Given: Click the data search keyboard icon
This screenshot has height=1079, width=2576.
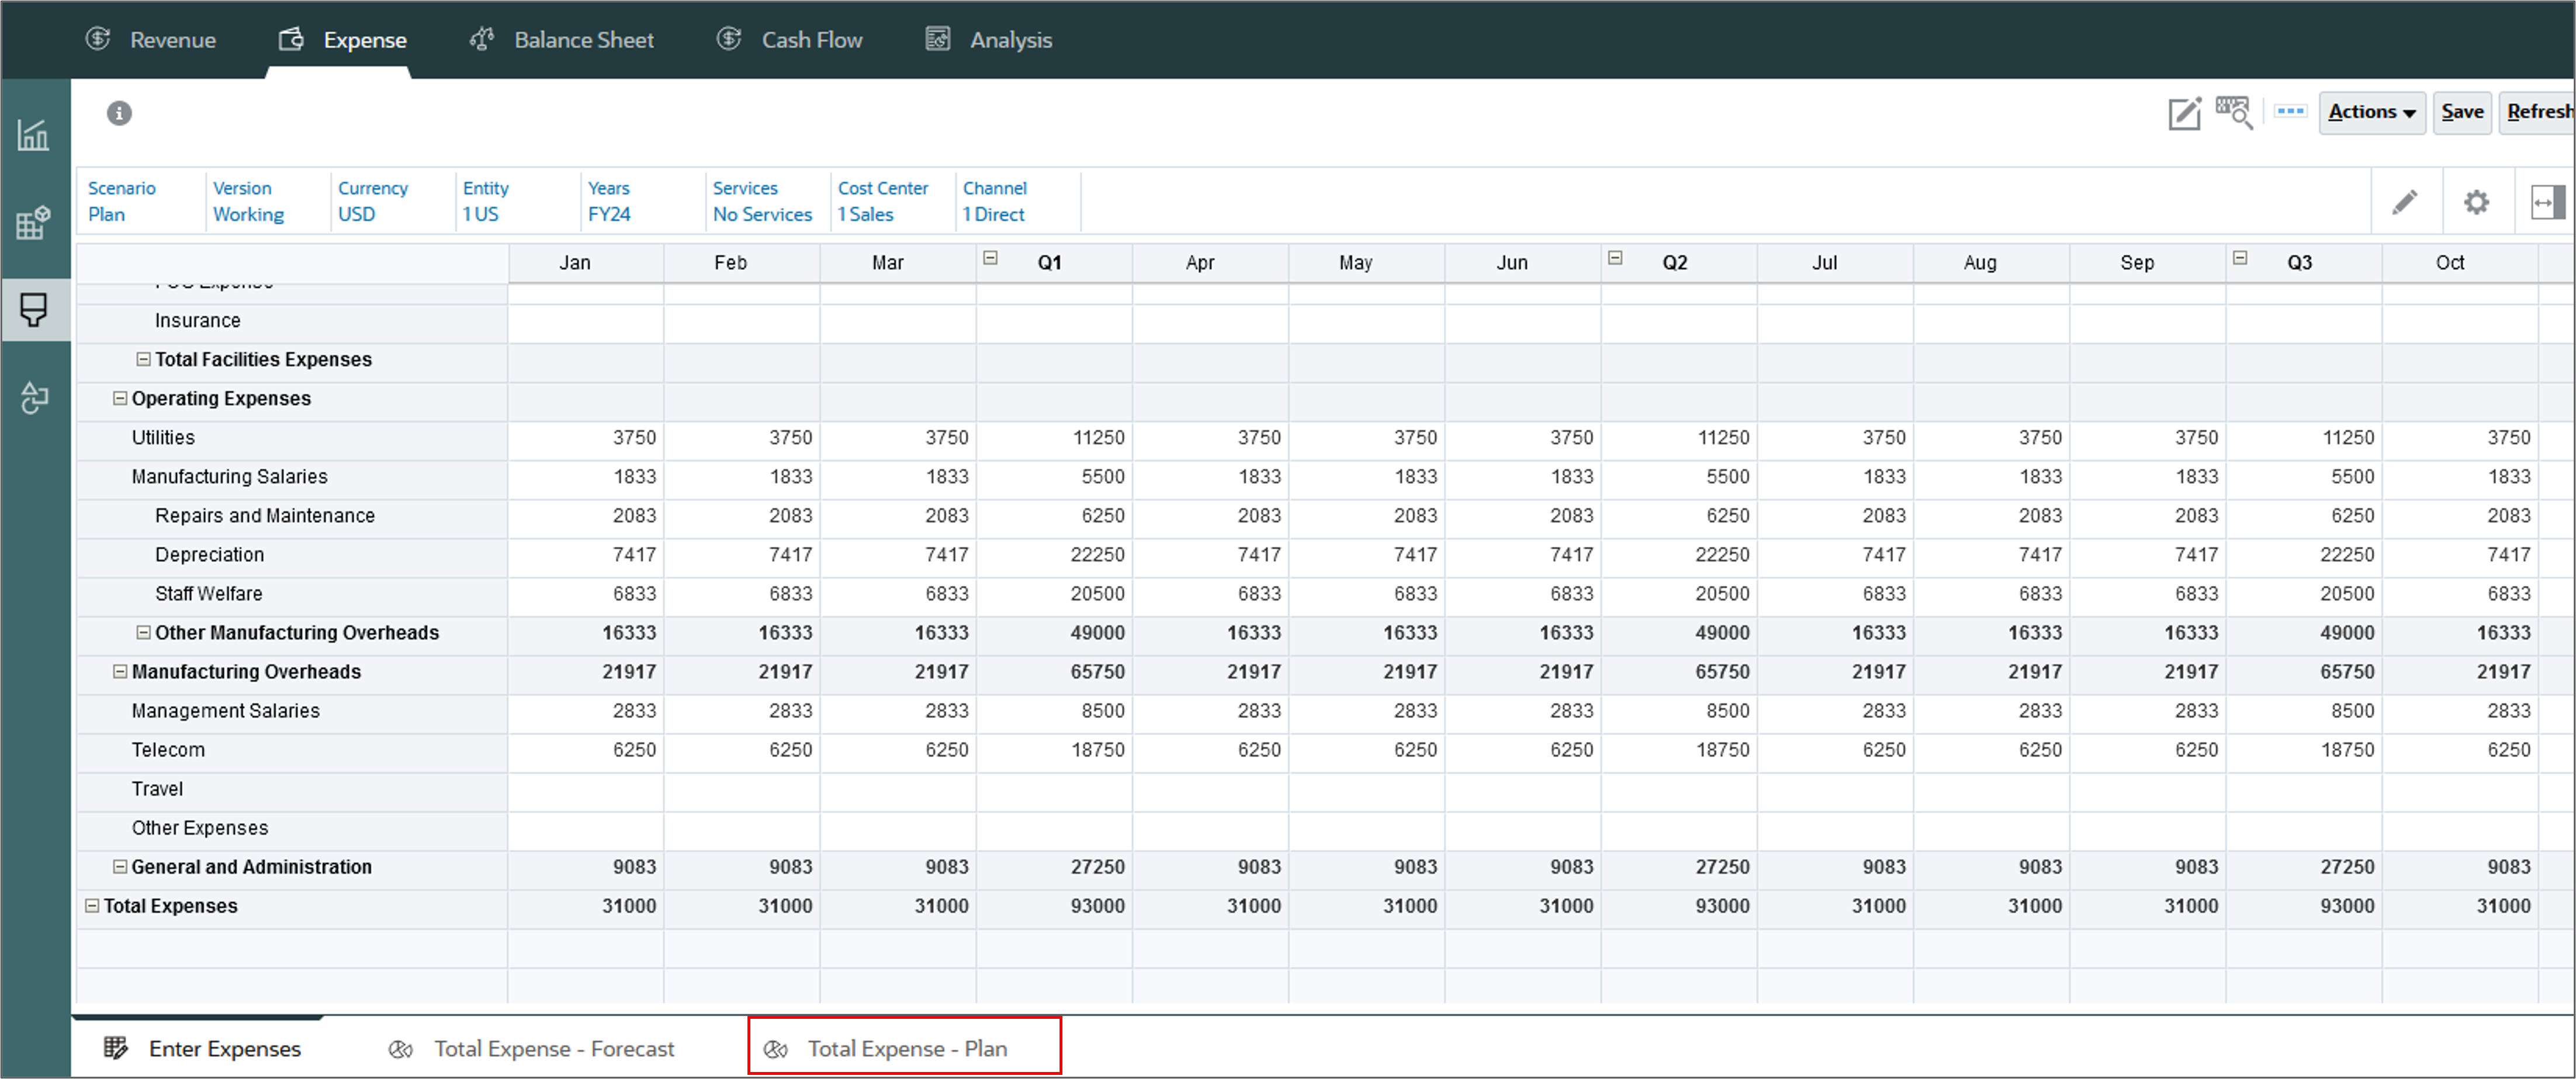Looking at the screenshot, I should coord(2233,113).
